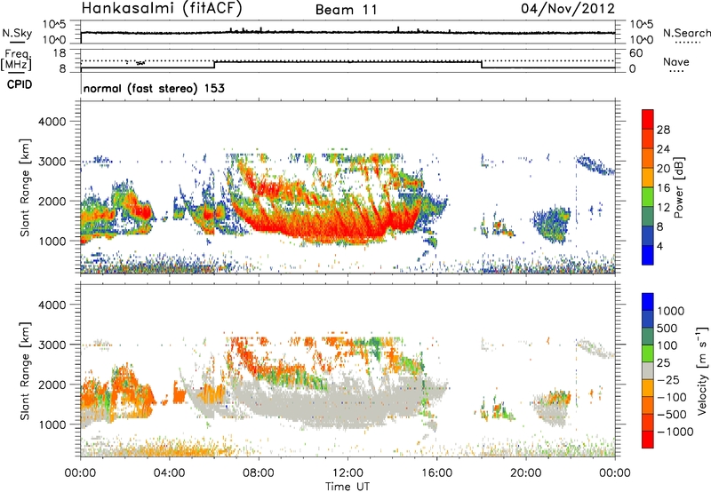Click the 1000 tick on velocity colorbar
Viewport: 711px width, 492px height.
tap(670, 311)
